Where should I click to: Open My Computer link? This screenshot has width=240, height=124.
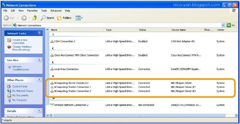pos(20,100)
